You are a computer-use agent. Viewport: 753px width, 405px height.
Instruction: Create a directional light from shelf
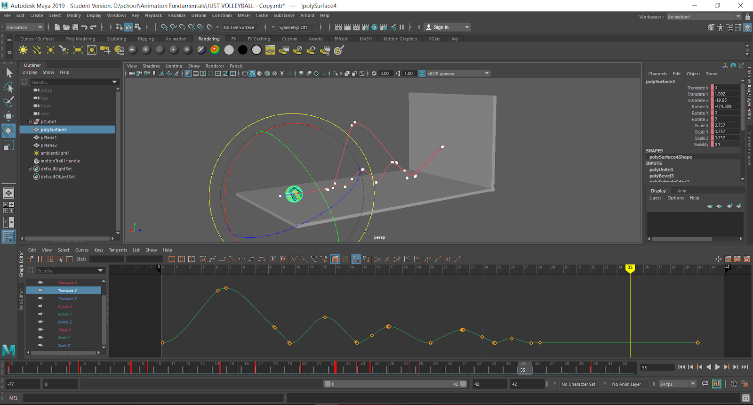pos(37,50)
